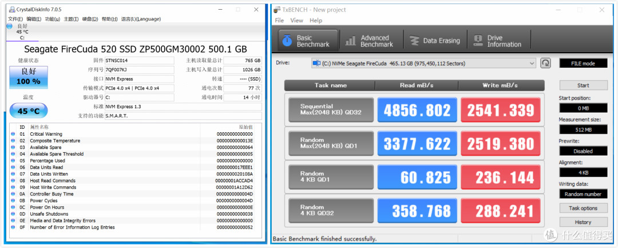This screenshot has height=248, width=618.
Task: Click the Random 4 KB QD1 task button
Action: point(331,177)
